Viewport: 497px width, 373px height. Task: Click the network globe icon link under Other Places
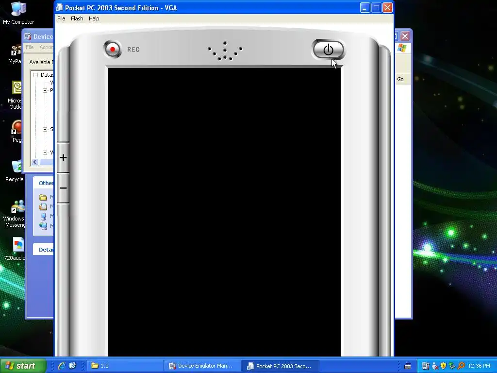(x=43, y=226)
